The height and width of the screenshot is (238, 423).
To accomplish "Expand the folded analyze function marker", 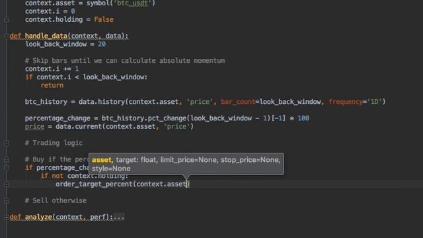I will click(7, 218).
